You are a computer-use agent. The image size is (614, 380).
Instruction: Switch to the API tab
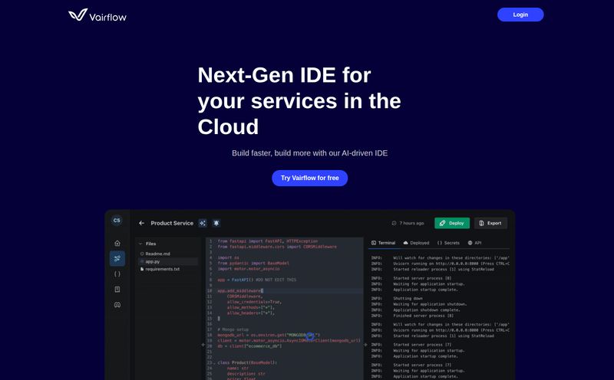coord(474,243)
